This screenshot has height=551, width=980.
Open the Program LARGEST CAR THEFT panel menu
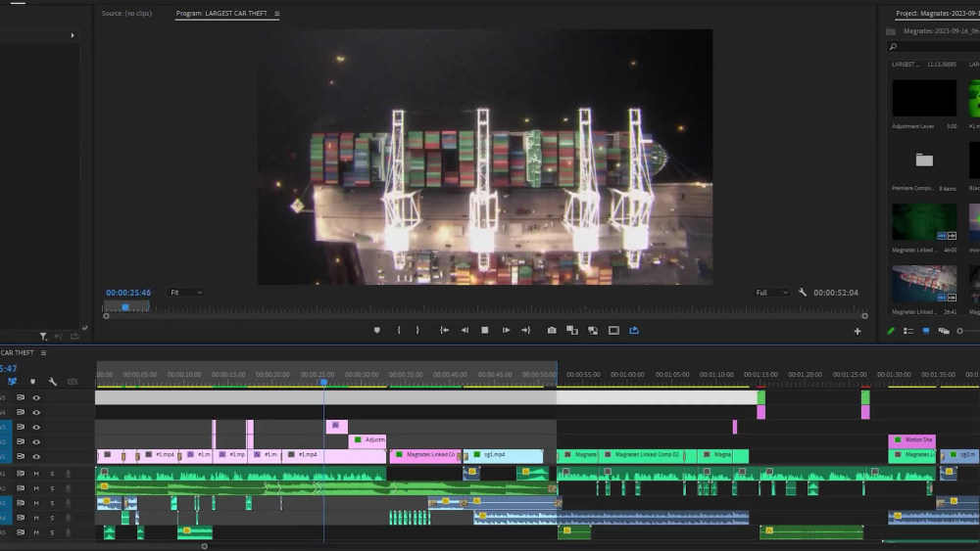[277, 13]
